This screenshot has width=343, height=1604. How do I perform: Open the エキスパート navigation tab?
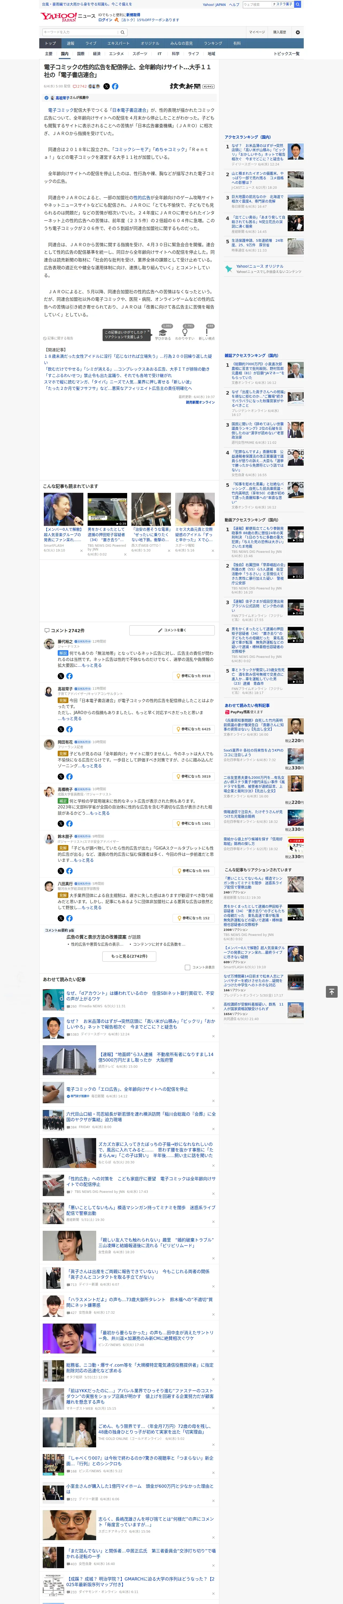[x=118, y=44]
